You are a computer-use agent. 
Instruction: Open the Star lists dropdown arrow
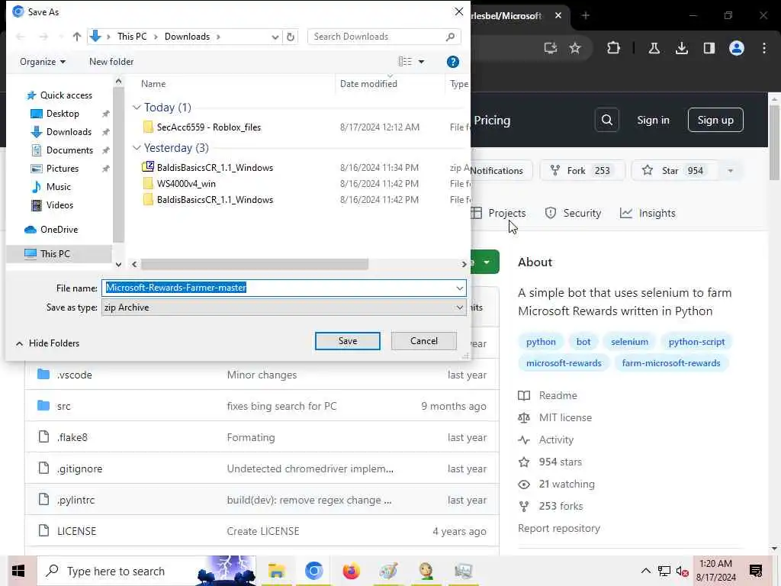click(730, 171)
